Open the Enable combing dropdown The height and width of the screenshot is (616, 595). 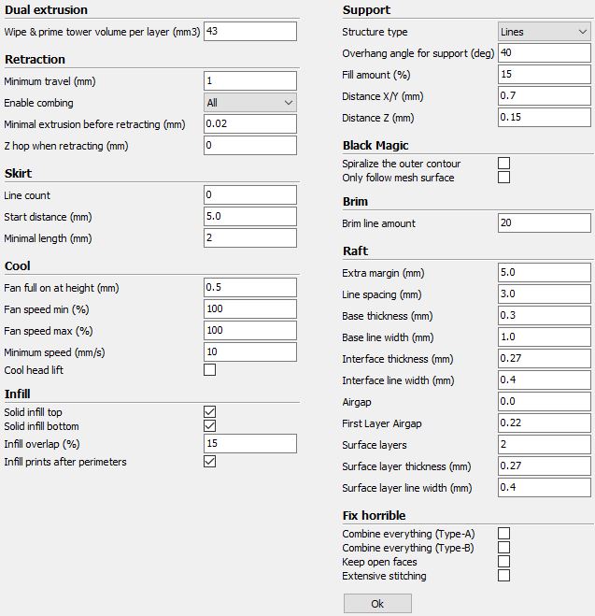[x=249, y=103]
